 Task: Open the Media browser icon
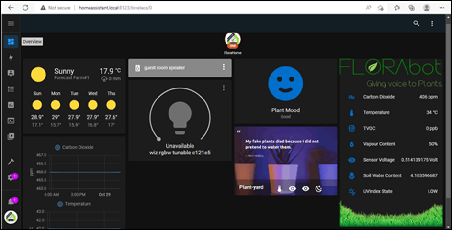click(x=11, y=136)
